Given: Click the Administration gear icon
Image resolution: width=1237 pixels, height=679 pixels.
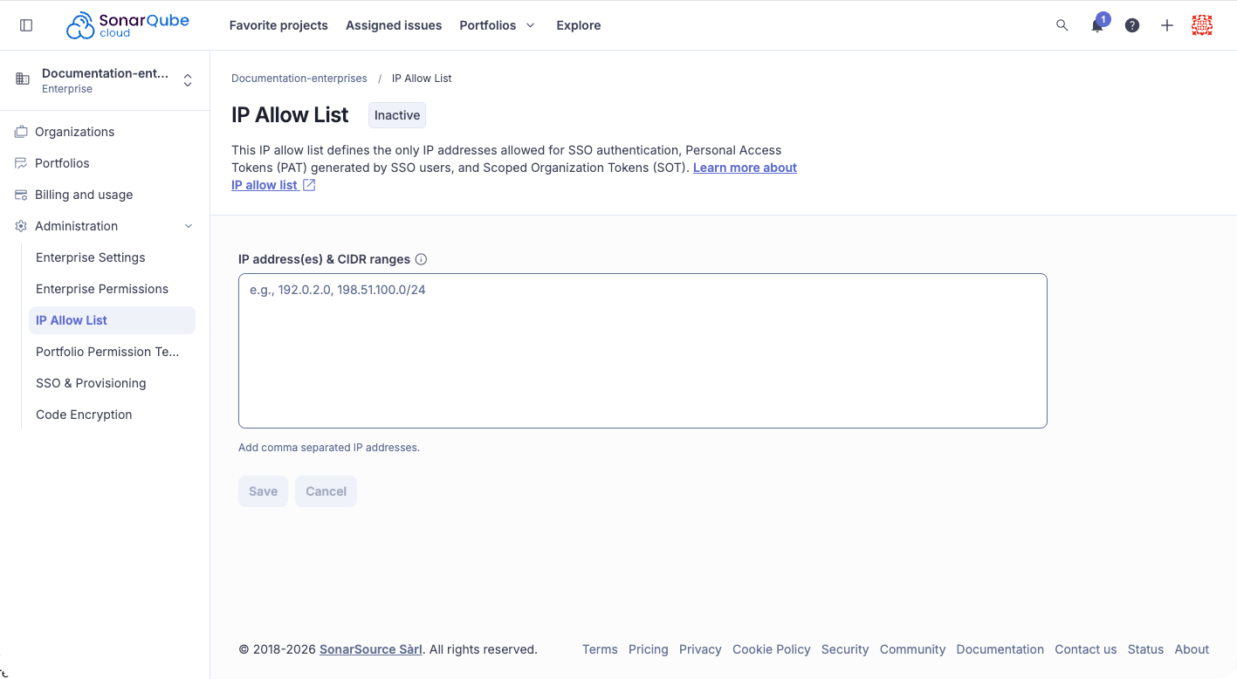Looking at the screenshot, I should pos(21,226).
